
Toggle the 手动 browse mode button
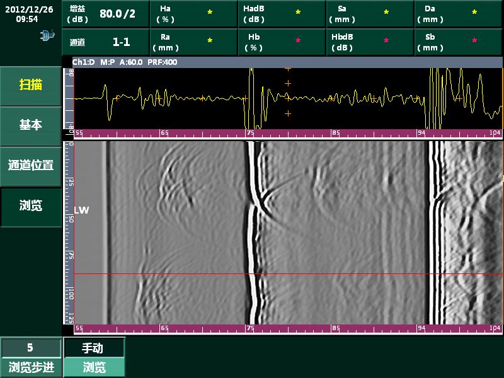tap(94, 348)
